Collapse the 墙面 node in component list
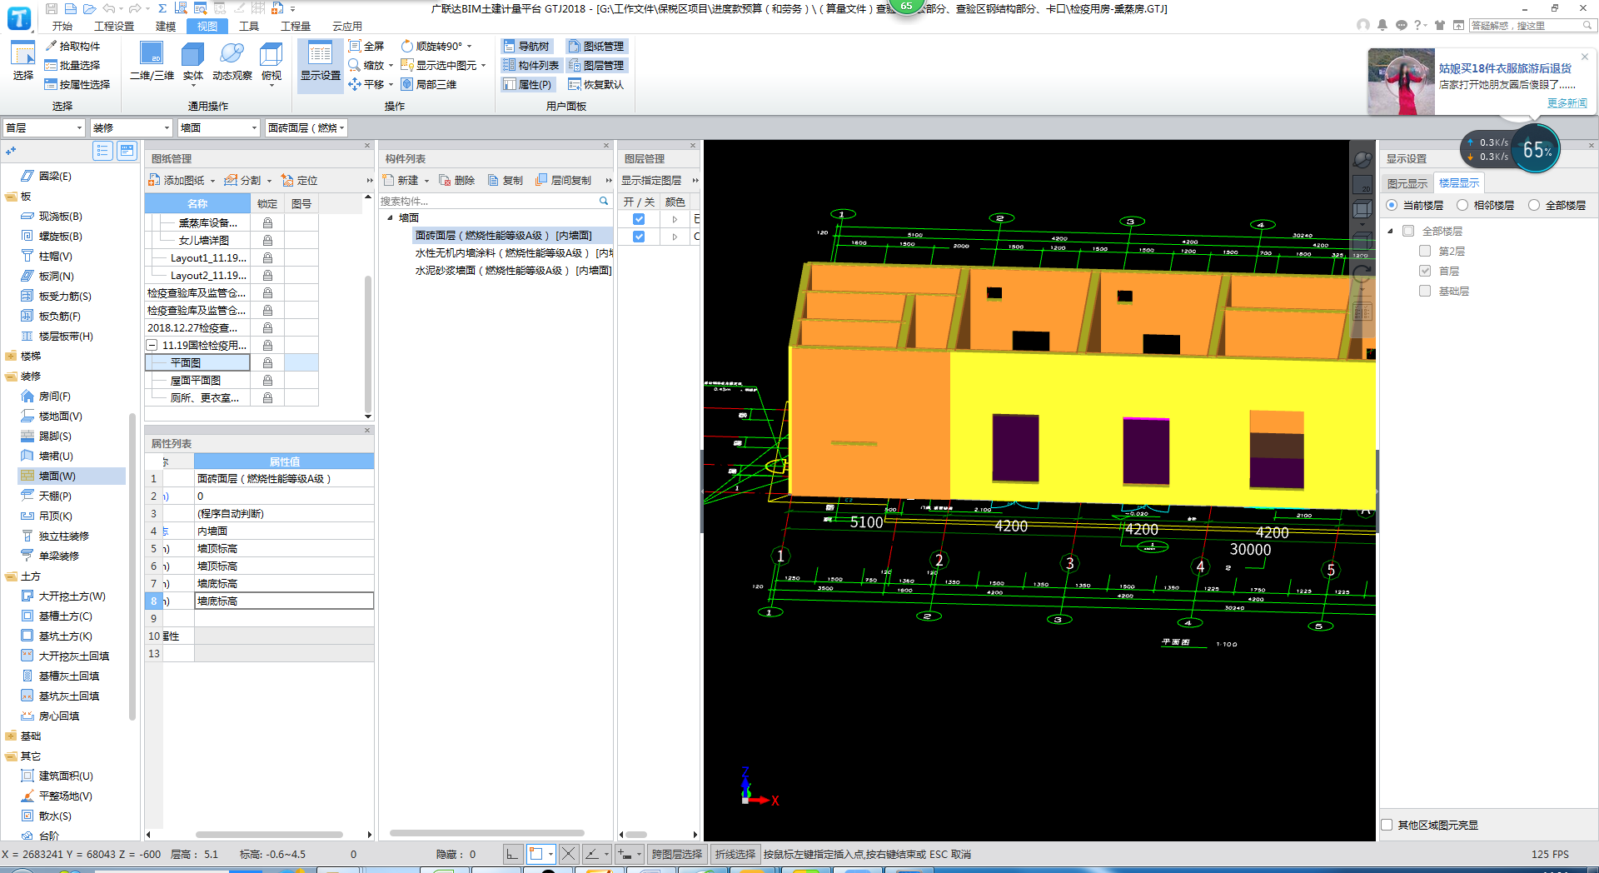 [x=390, y=218]
